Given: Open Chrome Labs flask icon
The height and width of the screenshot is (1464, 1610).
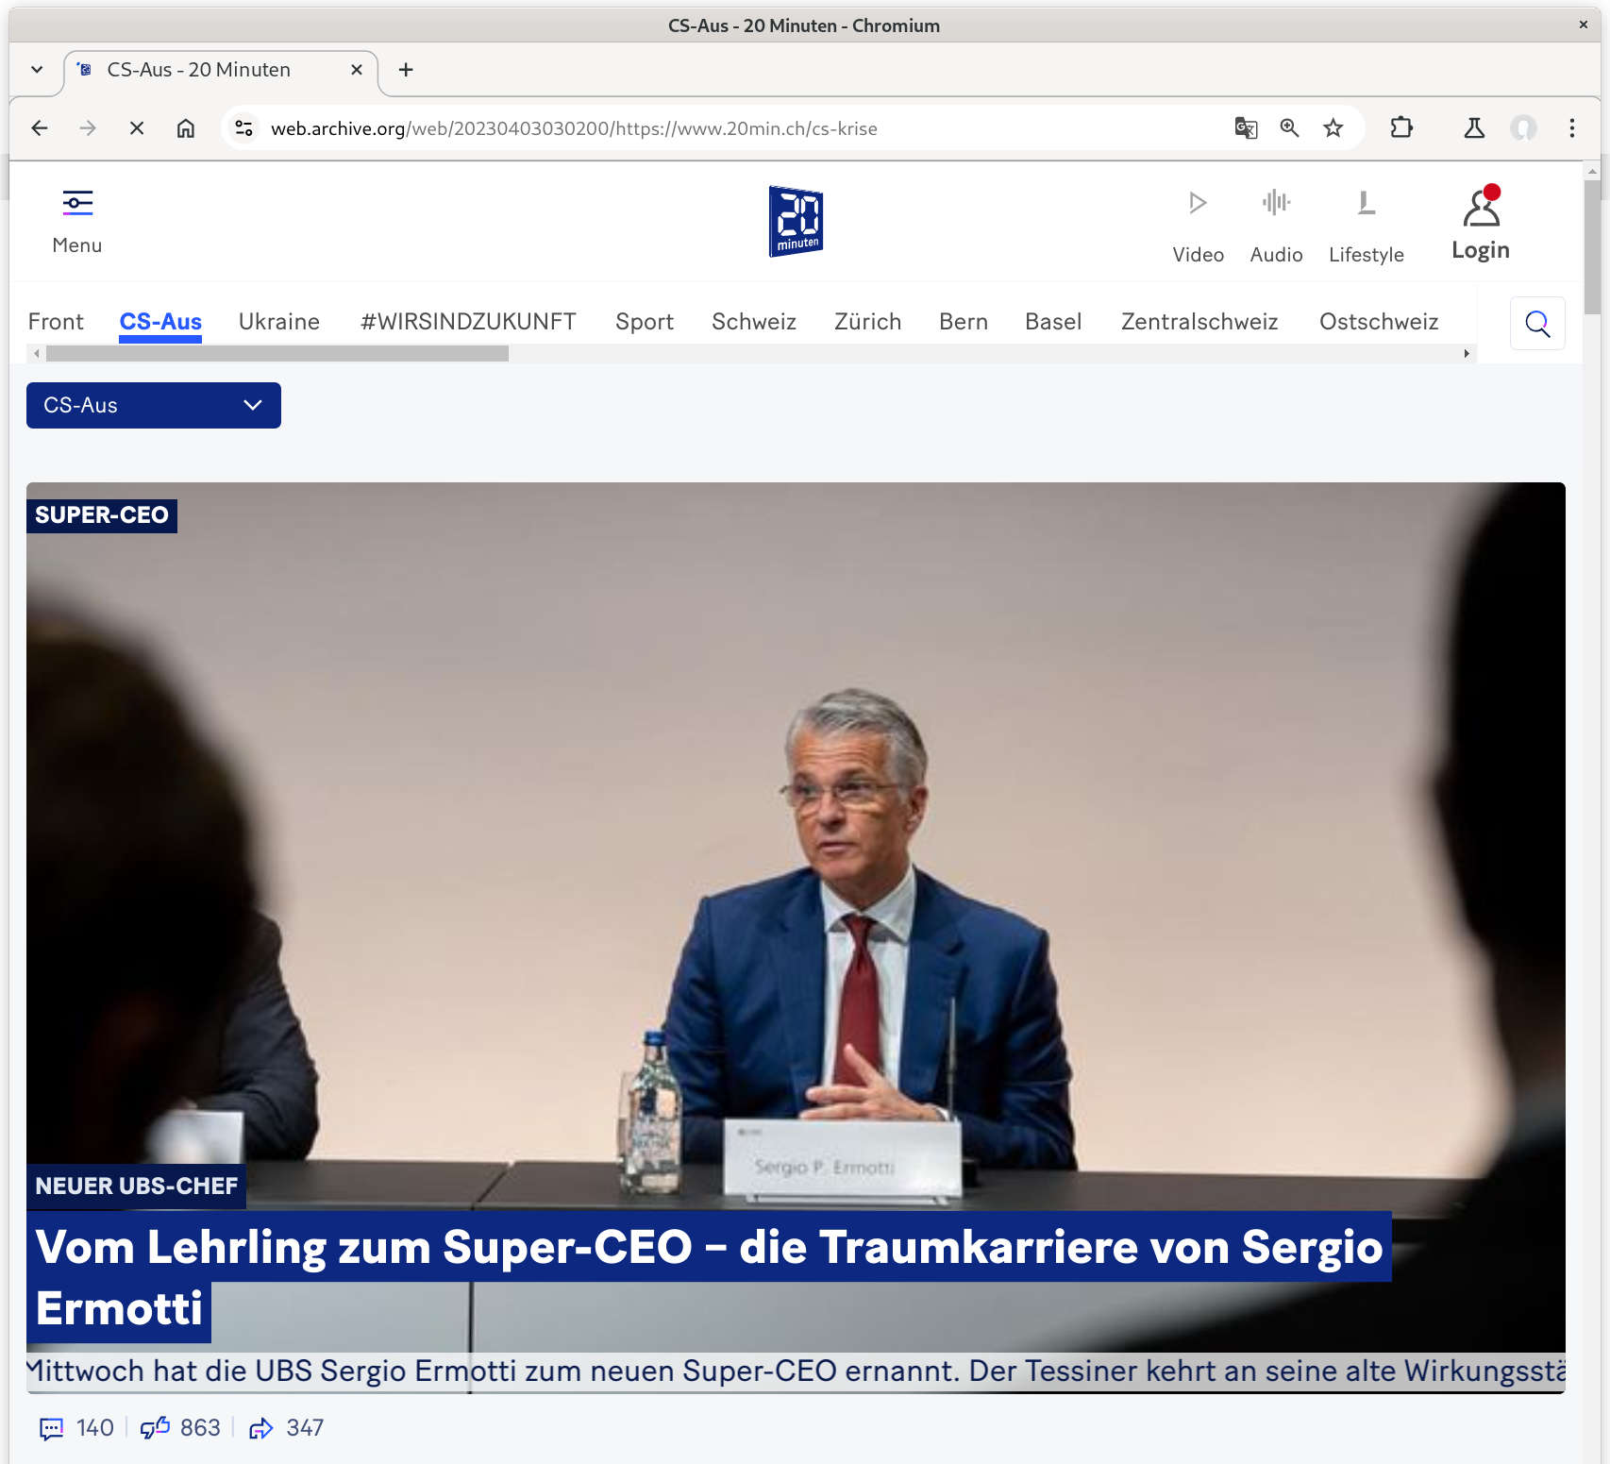Looking at the screenshot, I should pyautogui.click(x=1474, y=128).
